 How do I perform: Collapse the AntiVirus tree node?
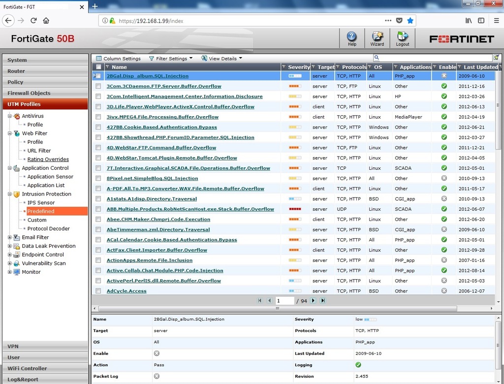10,116
